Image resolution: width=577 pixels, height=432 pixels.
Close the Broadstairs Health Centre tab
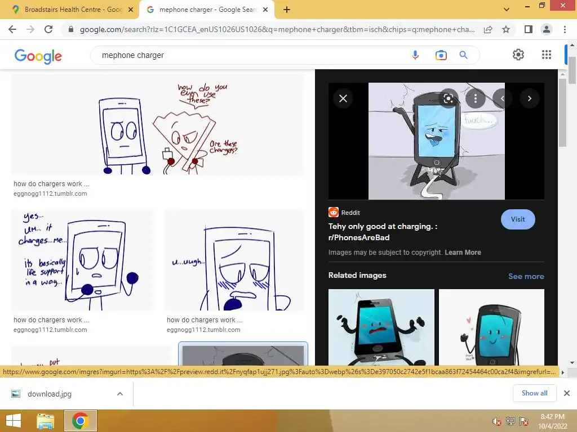(131, 10)
